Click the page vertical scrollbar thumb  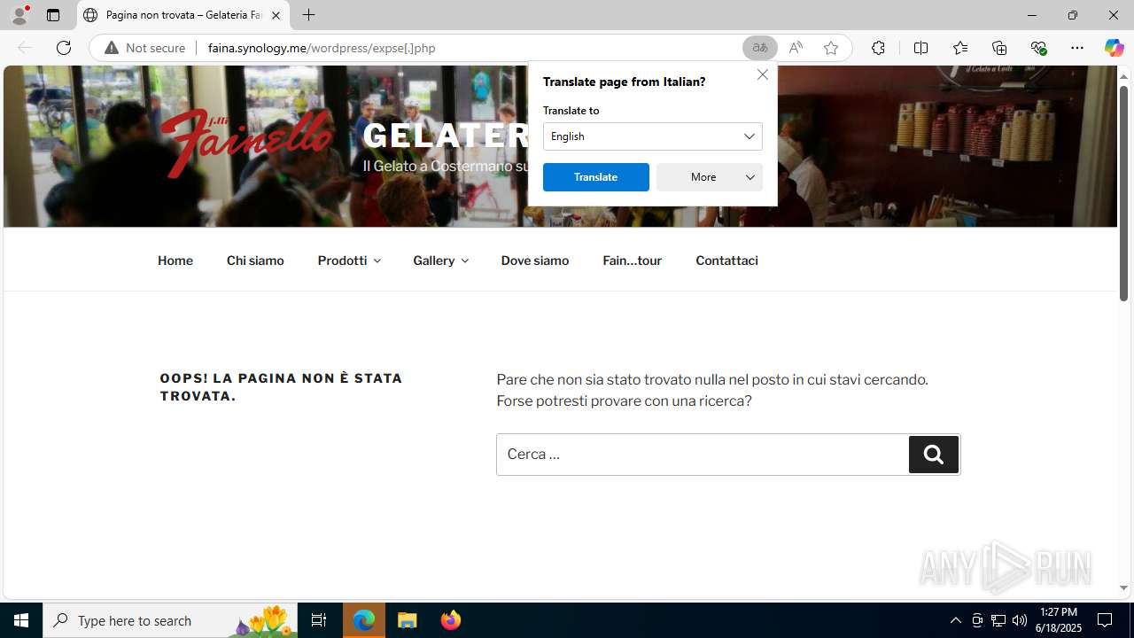1123,193
